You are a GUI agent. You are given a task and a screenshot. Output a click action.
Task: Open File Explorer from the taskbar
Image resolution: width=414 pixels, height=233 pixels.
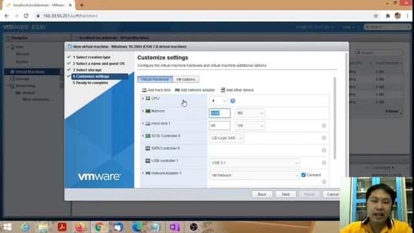pyautogui.click(x=43, y=227)
